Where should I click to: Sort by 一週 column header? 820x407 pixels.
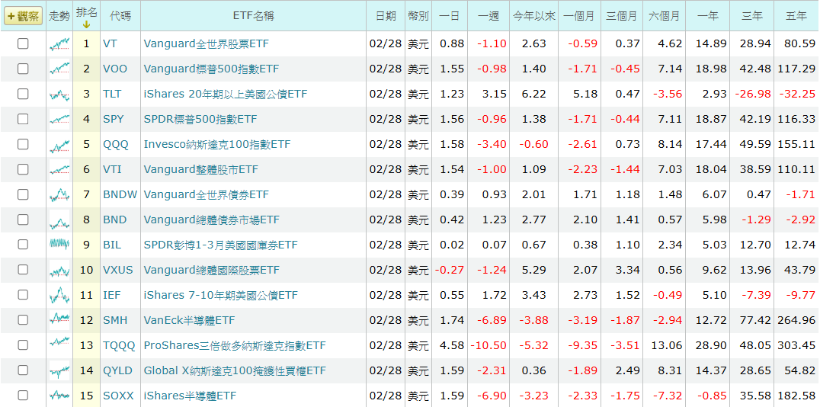(488, 16)
